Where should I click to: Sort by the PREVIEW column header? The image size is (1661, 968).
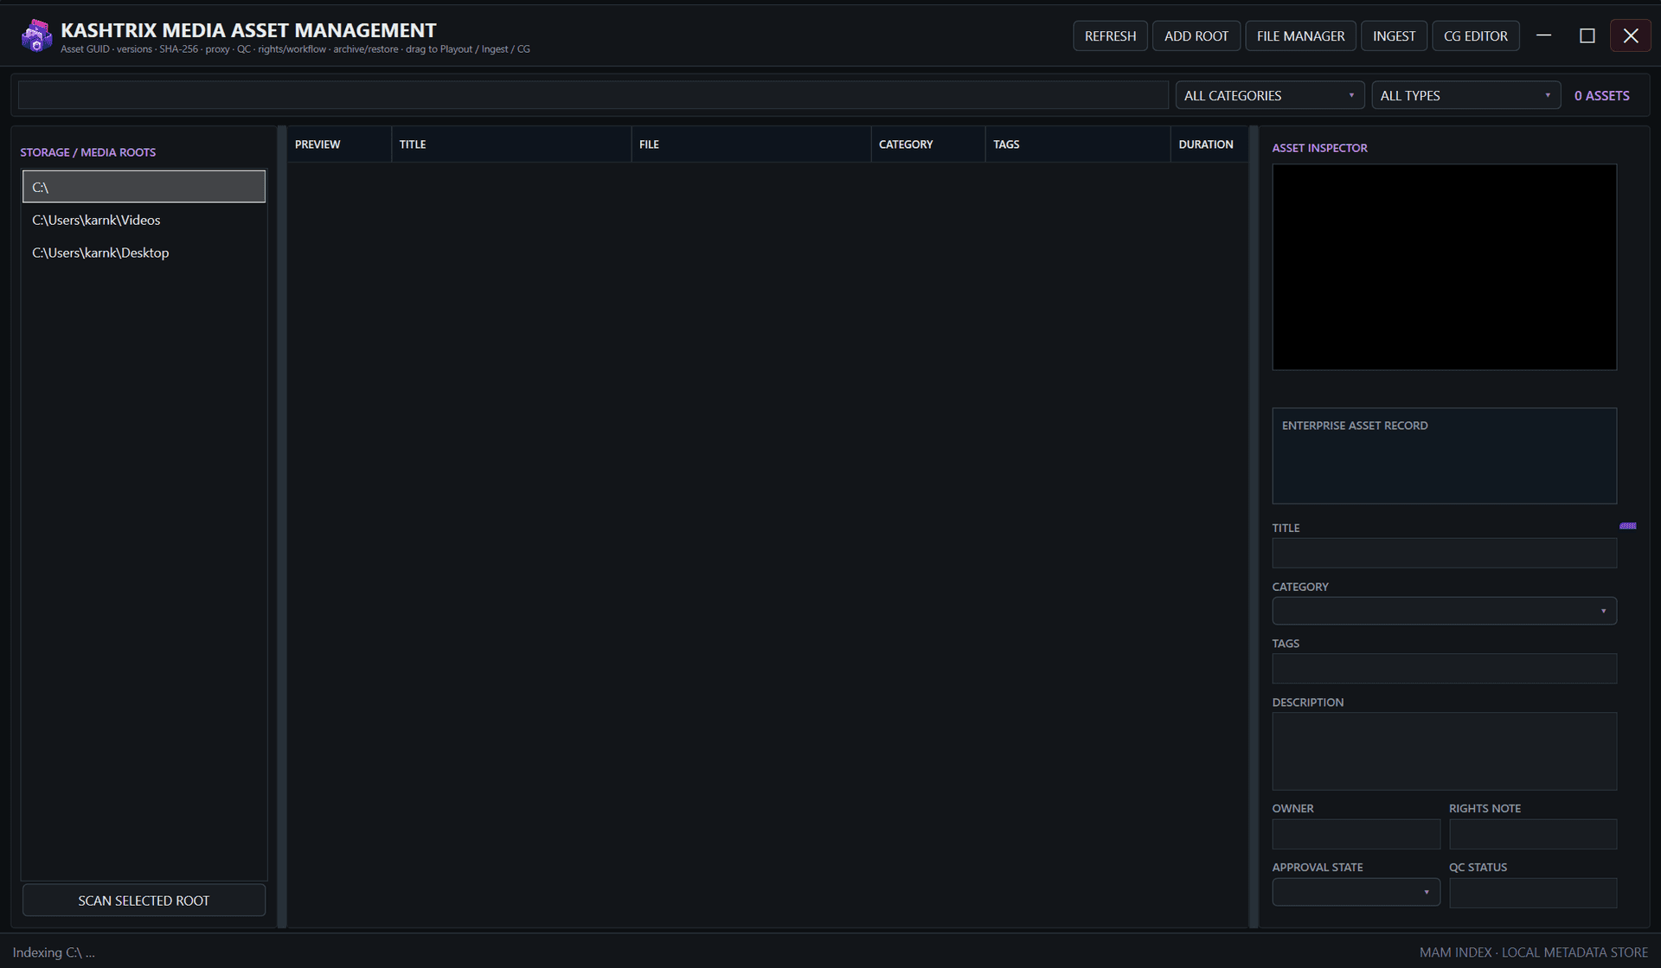339,144
